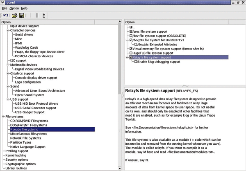Click the parent '..' entry icon
This screenshot has width=246, height=171.
click(x=131, y=27)
